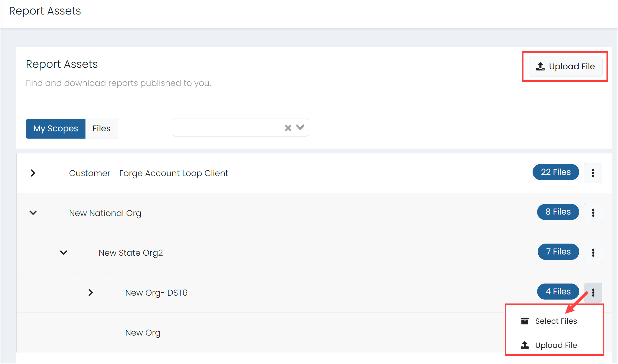Open three-dot menu for New State Org2
The width and height of the screenshot is (618, 364).
tap(593, 253)
